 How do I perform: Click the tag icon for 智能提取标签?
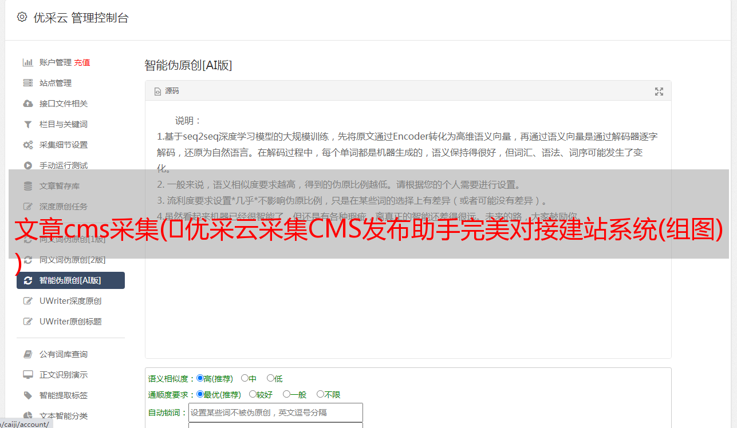pyautogui.click(x=27, y=395)
